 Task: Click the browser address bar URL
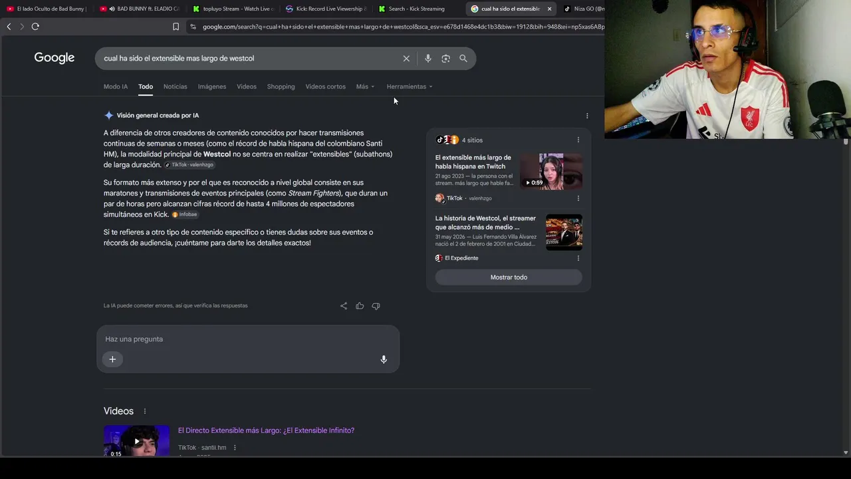click(x=403, y=27)
